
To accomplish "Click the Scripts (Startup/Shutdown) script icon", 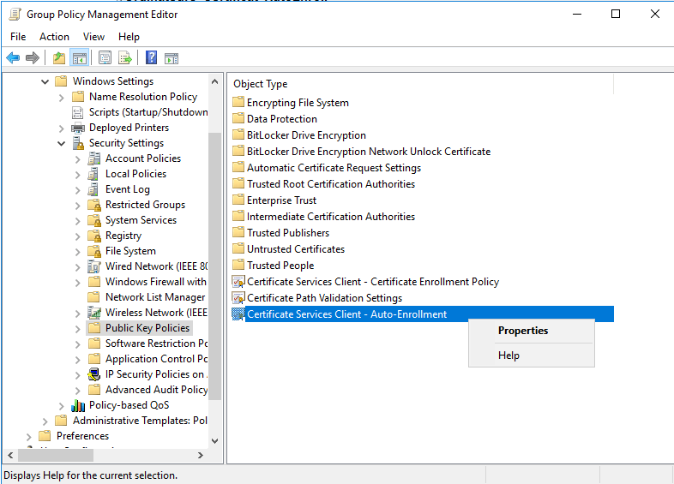I will click(x=77, y=112).
